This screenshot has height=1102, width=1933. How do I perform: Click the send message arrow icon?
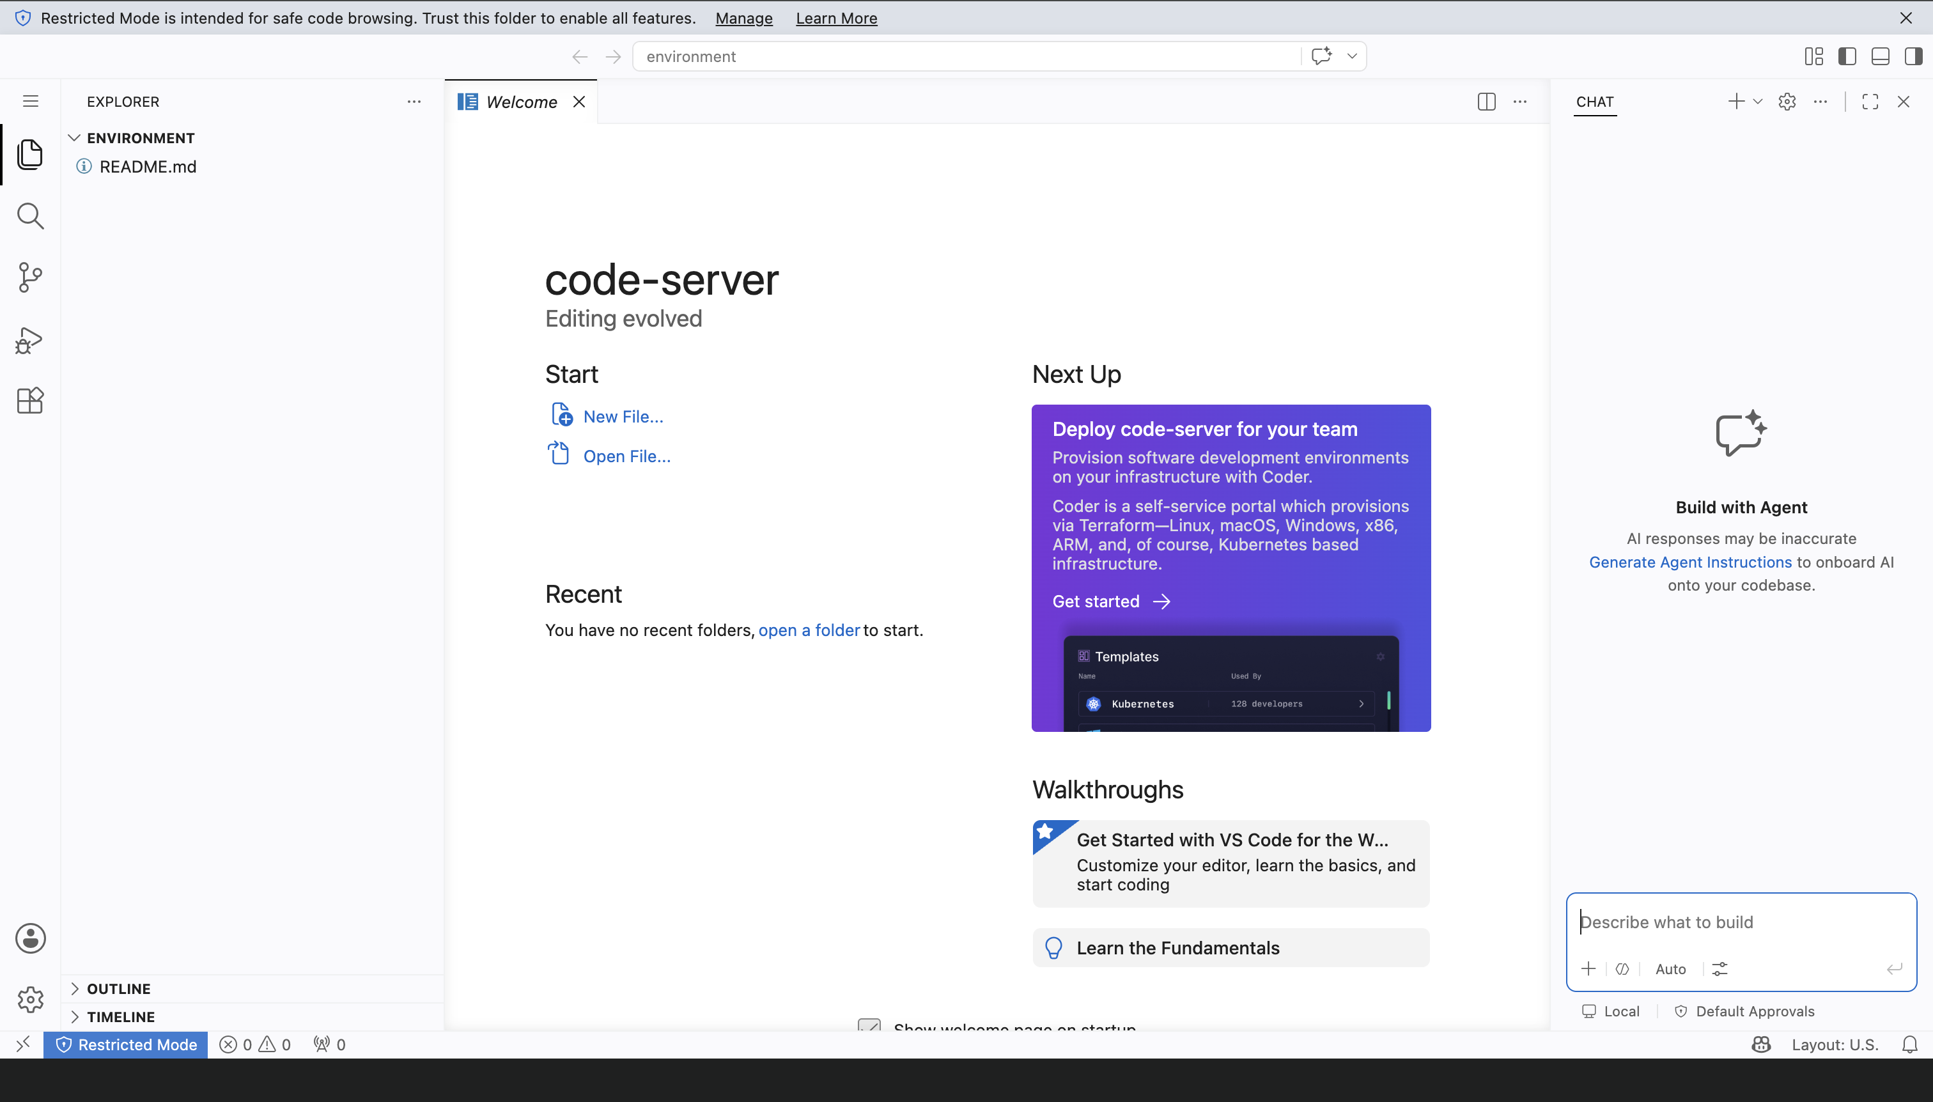[1893, 969]
